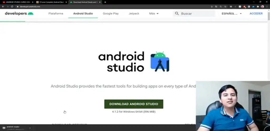Click the DOWNLOAD ANDROID STUDIO button
270x131 pixels.
click(134, 104)
